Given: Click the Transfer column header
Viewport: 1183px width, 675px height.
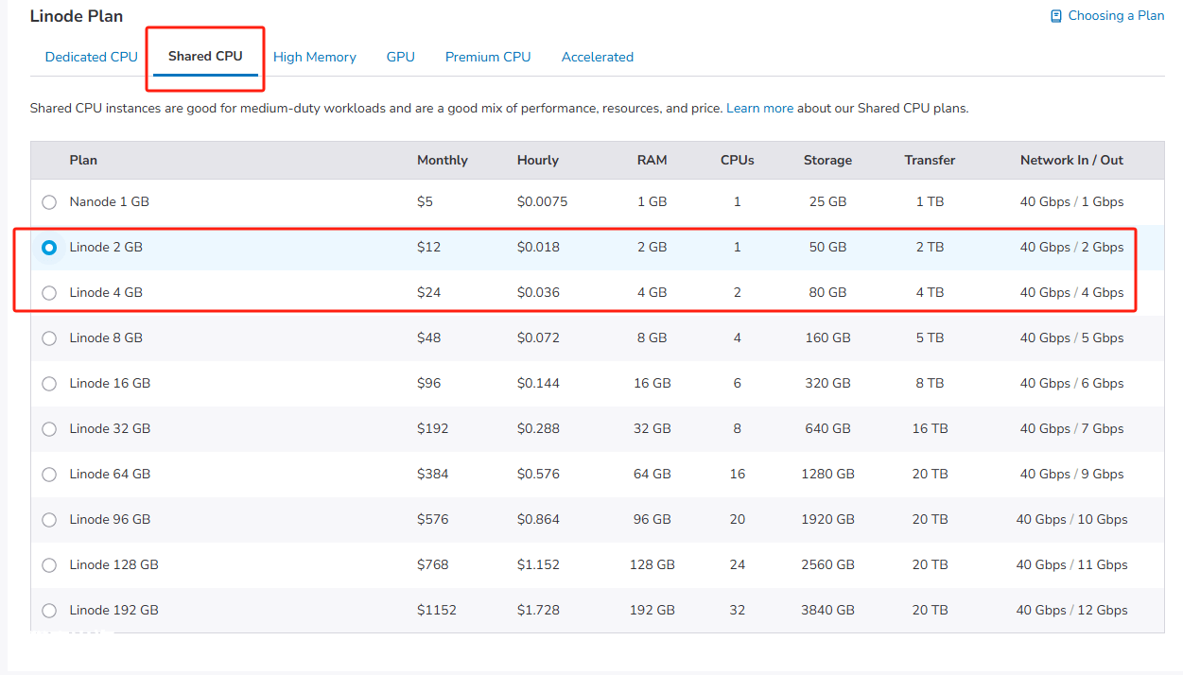Looking at the screenshot, I should (x=930, y=160).
